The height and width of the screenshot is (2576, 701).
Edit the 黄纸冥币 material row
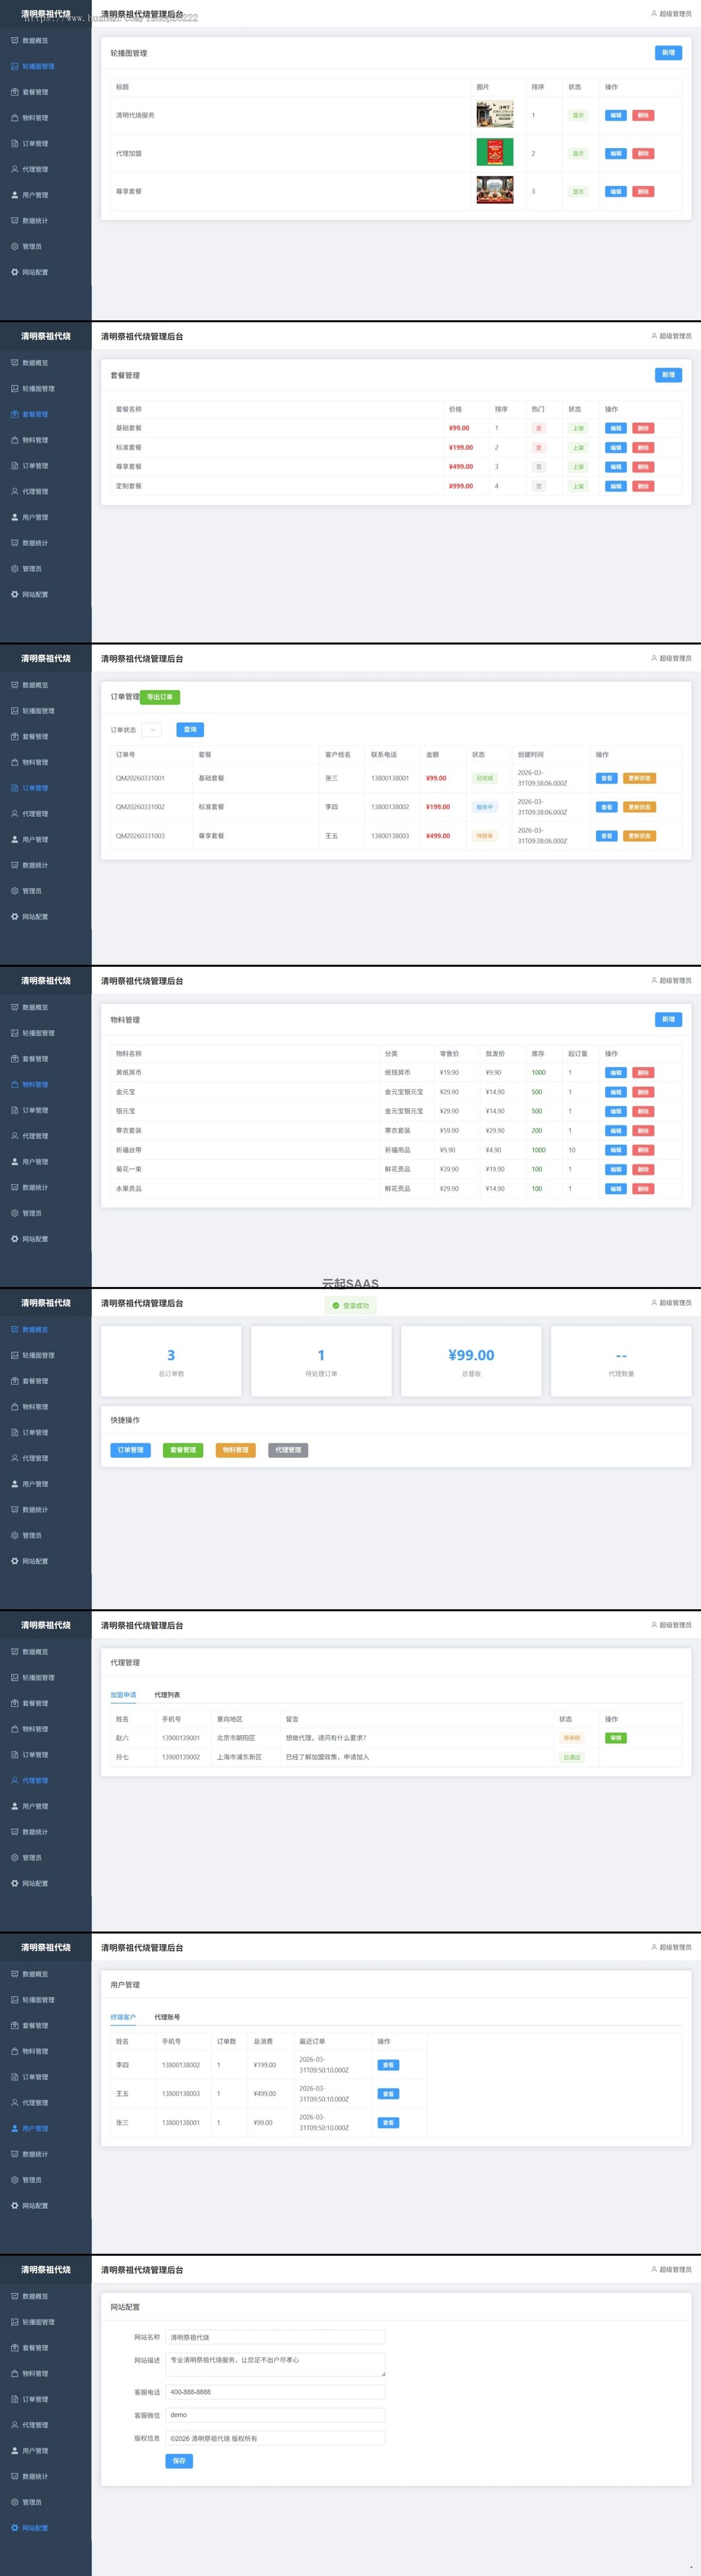[616, 1072]
